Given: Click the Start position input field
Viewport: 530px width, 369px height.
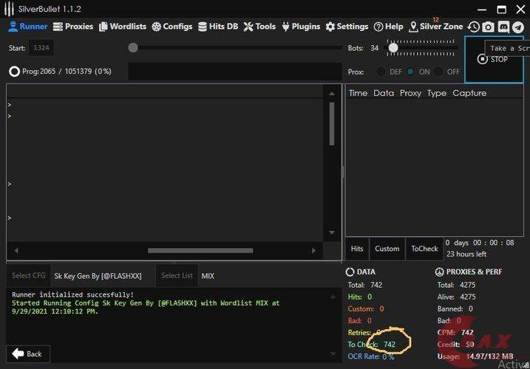Looking at the screenshot, I should tap(41, 48).
